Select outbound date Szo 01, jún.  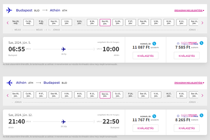pyautogui.click(x=54, y=22)
